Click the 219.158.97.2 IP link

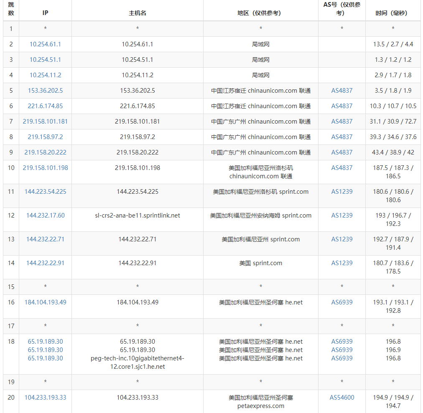[x=45, y=137]
